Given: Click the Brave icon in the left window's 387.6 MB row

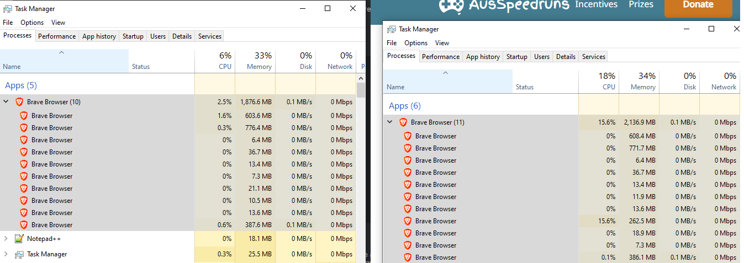Looking at the screenshot, I should pos(24,225).
